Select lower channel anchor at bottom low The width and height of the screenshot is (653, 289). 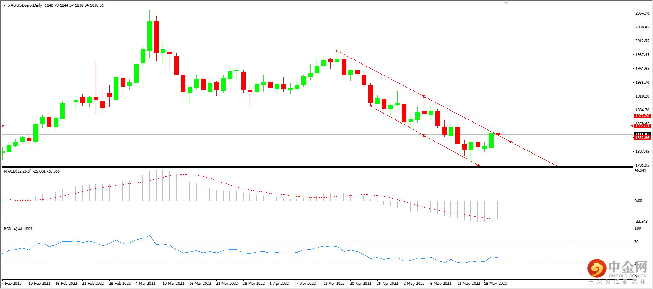pyautogui.click(x=478, y=165)
